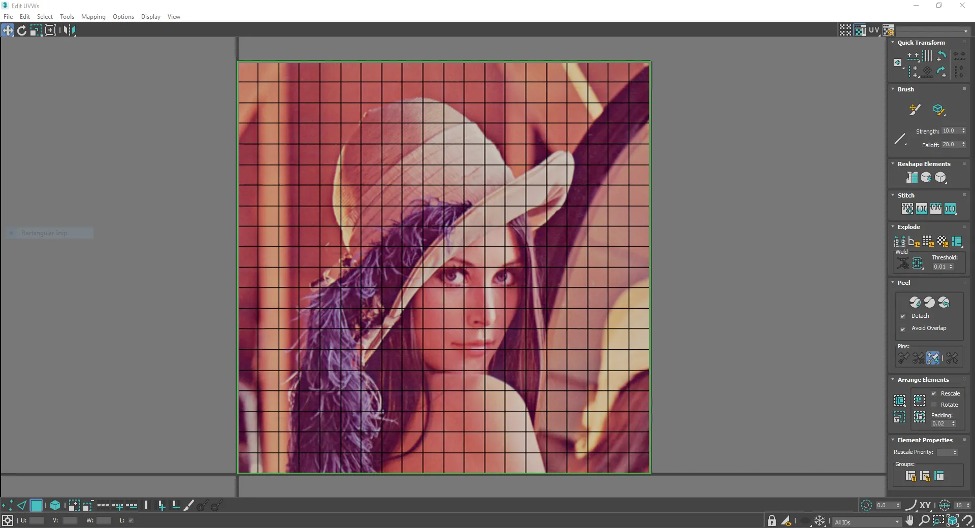Open the All IDs dropdown
Screen dimensions: 975x528
point(867,522)
